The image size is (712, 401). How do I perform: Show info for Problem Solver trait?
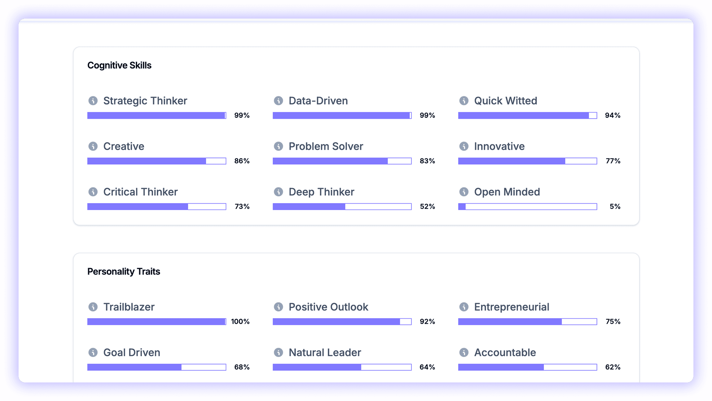[x=278, y=146]
